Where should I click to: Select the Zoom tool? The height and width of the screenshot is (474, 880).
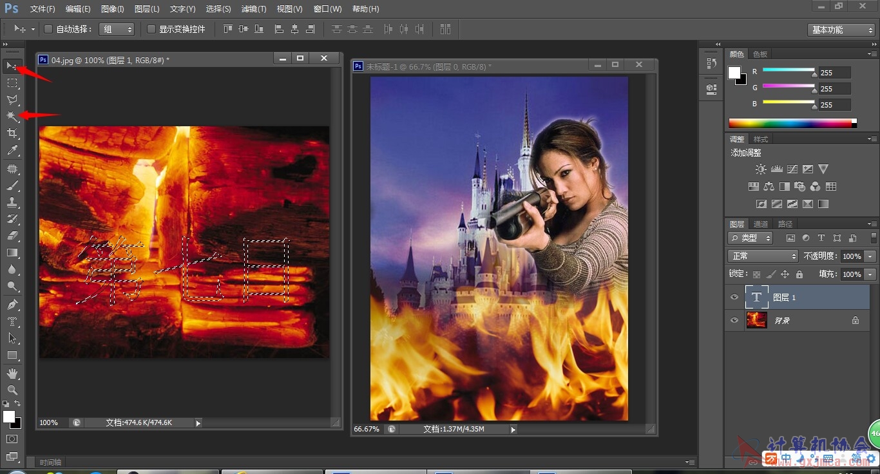pos(12,390)
